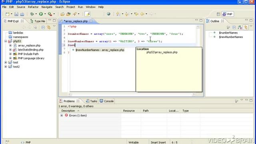Click the Next Annotation icon
This screenshot has width=256, height=144.
118,14
